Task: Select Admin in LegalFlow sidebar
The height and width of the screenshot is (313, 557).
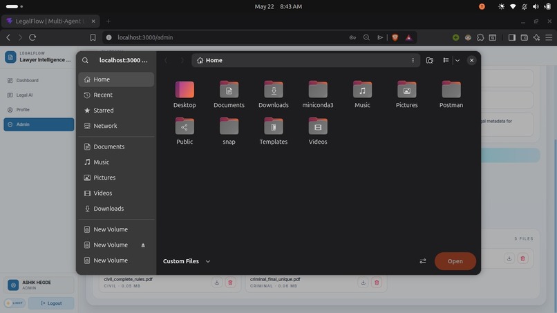Action: [39, 124]
